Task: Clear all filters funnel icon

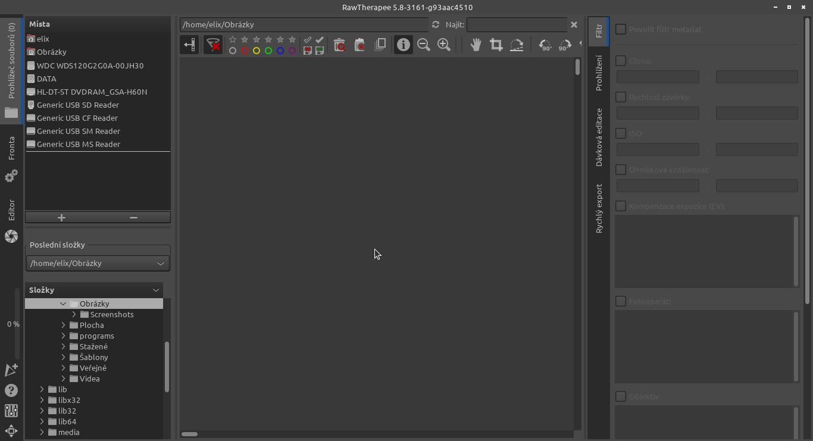Action: 213,45
